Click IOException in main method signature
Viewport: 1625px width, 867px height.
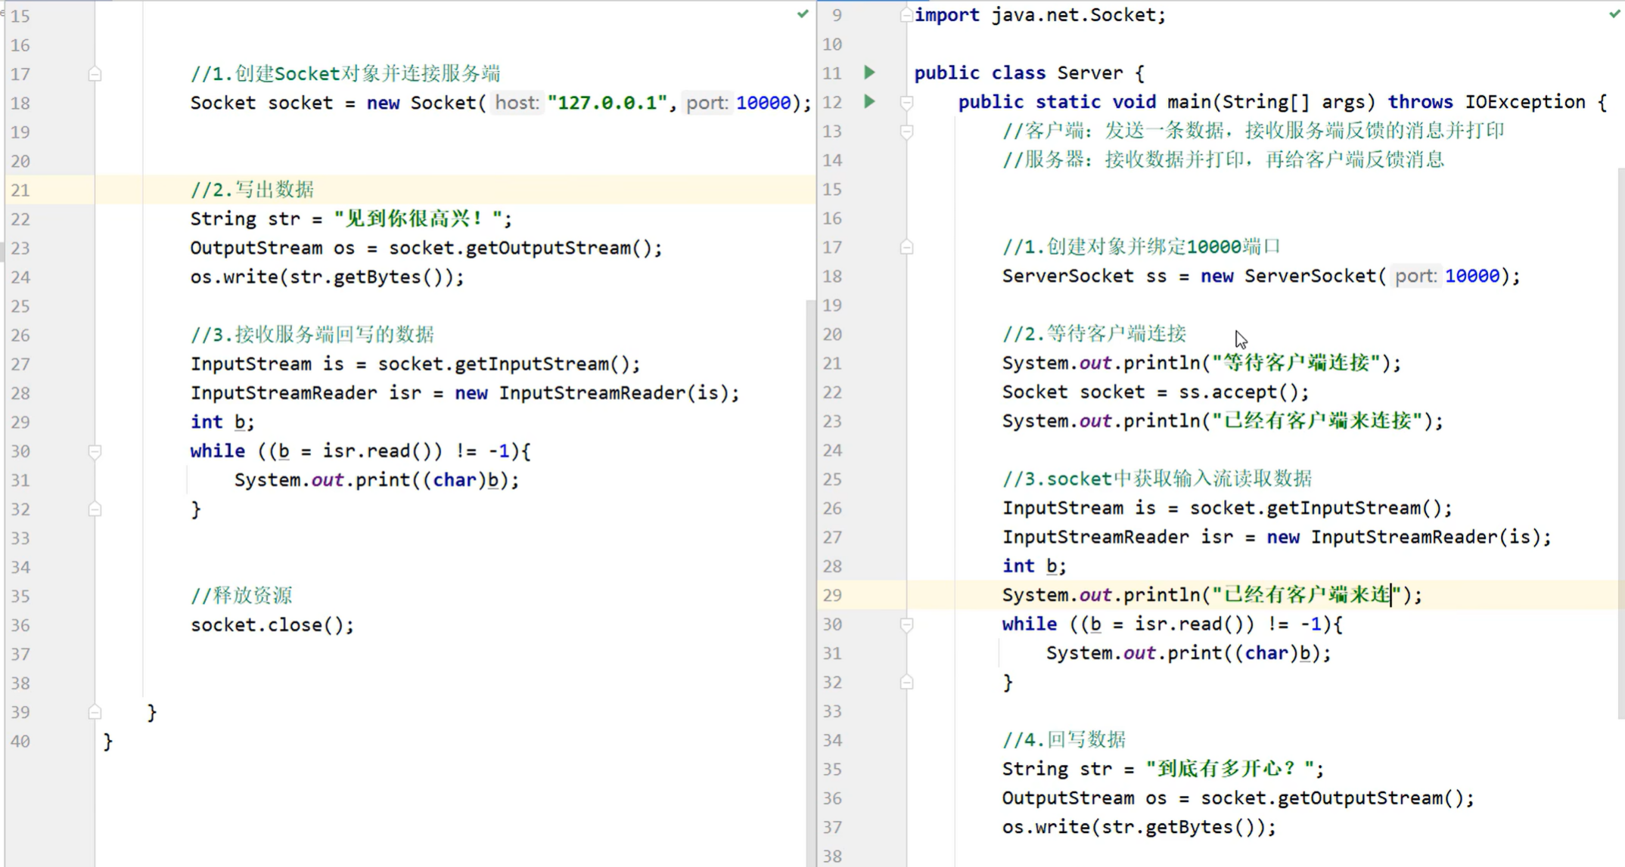1524,102
